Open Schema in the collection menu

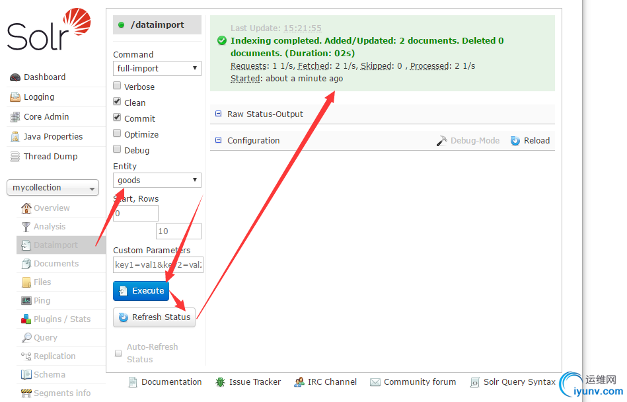tap(50, 375)
